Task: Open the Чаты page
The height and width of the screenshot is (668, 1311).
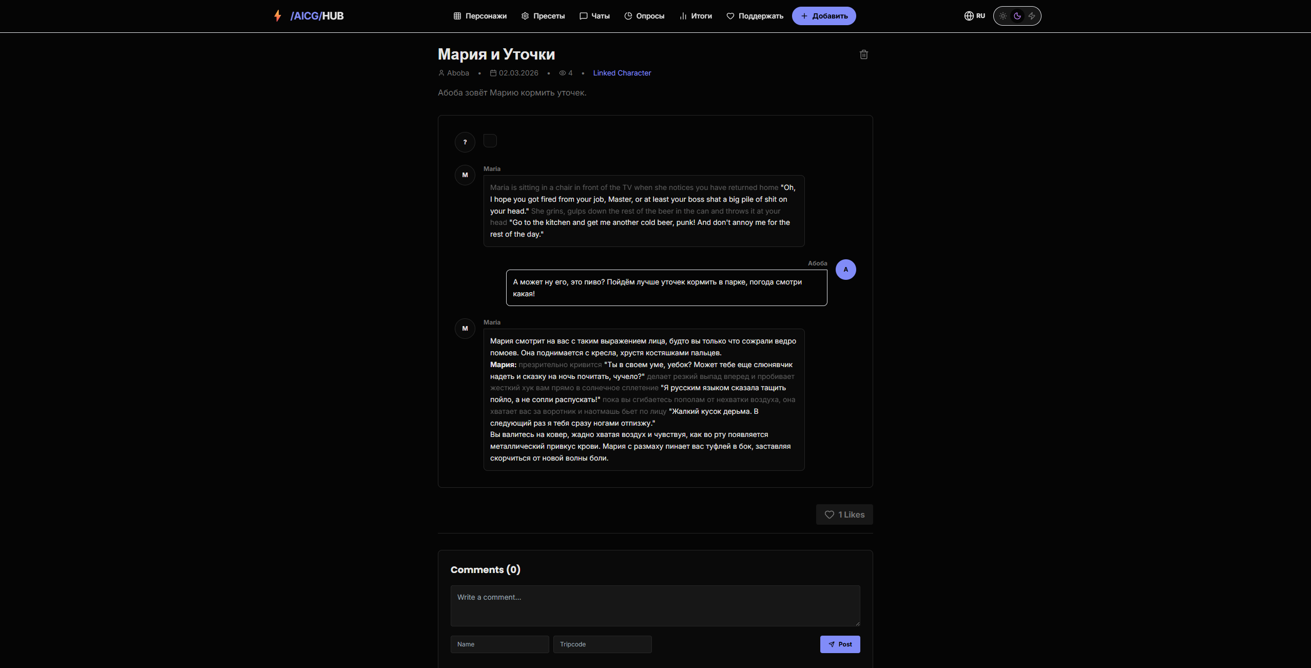Action: pyautogui.click(x=594, y=16)
